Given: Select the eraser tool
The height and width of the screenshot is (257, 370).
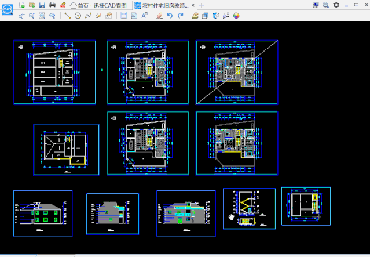Looking at the screenshot, I should coord(159,16).
